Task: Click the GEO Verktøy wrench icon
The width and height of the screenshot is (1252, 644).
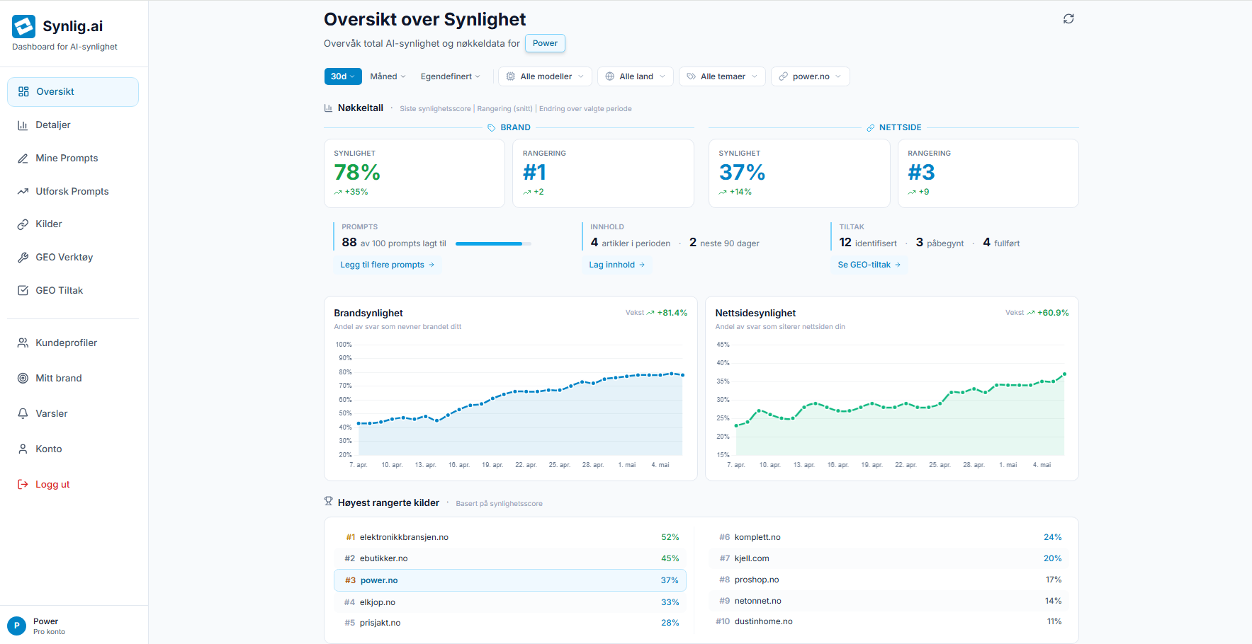Action: coord(23,258)
